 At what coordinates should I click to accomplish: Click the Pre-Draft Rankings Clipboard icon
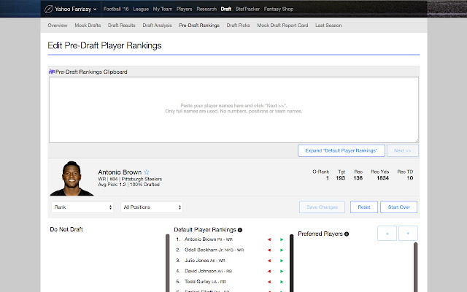pos(52,72)
